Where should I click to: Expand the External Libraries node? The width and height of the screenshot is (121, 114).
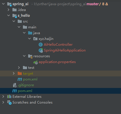(3, 97)
